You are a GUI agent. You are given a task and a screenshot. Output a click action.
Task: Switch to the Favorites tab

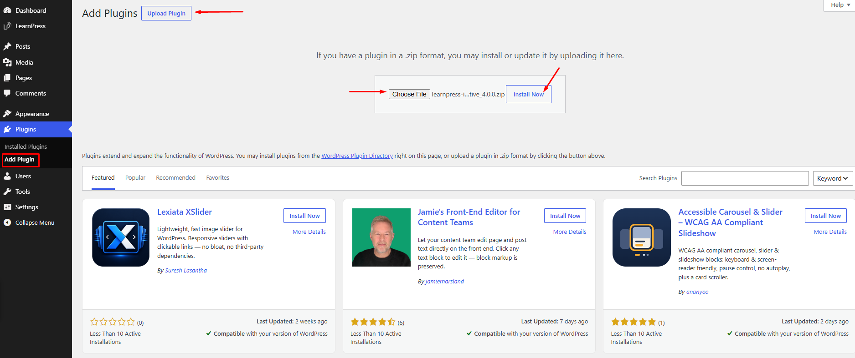[218, 178]
